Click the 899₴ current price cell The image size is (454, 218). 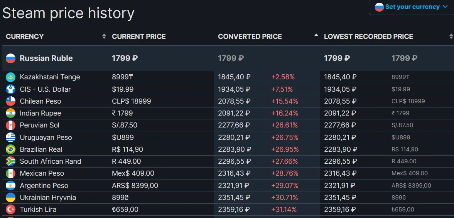121,198
